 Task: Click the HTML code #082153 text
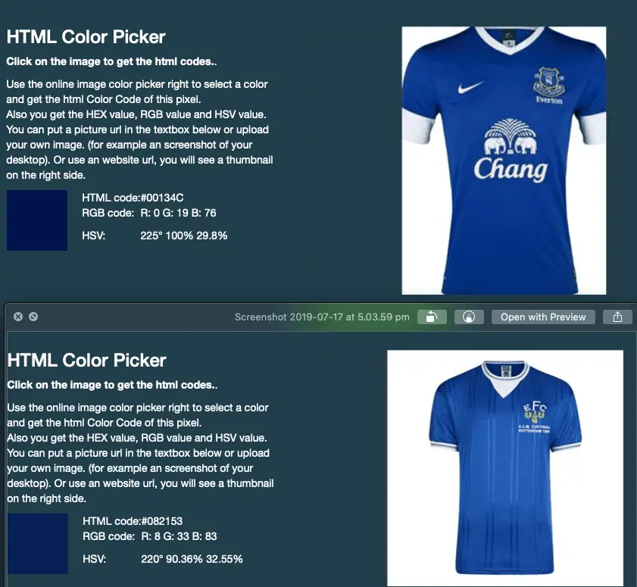(x=133, y=521)
